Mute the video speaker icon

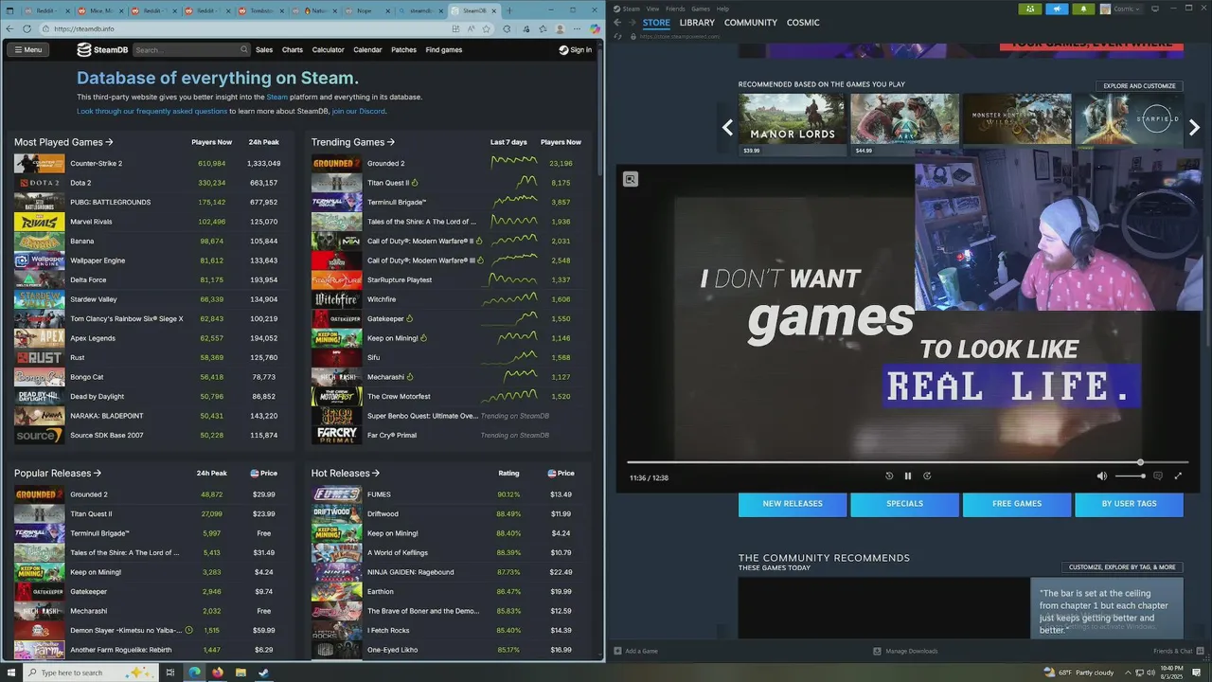coord(1101,476)
